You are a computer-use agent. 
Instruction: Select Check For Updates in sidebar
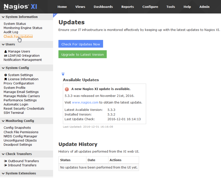(18, 36)
